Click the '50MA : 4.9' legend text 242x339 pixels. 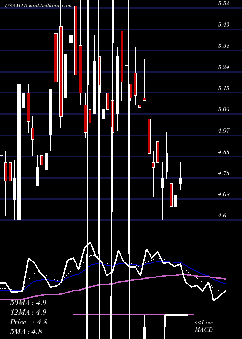point(28,303)
